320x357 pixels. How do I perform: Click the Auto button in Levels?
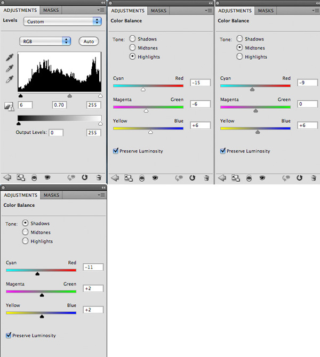(89, 42)
